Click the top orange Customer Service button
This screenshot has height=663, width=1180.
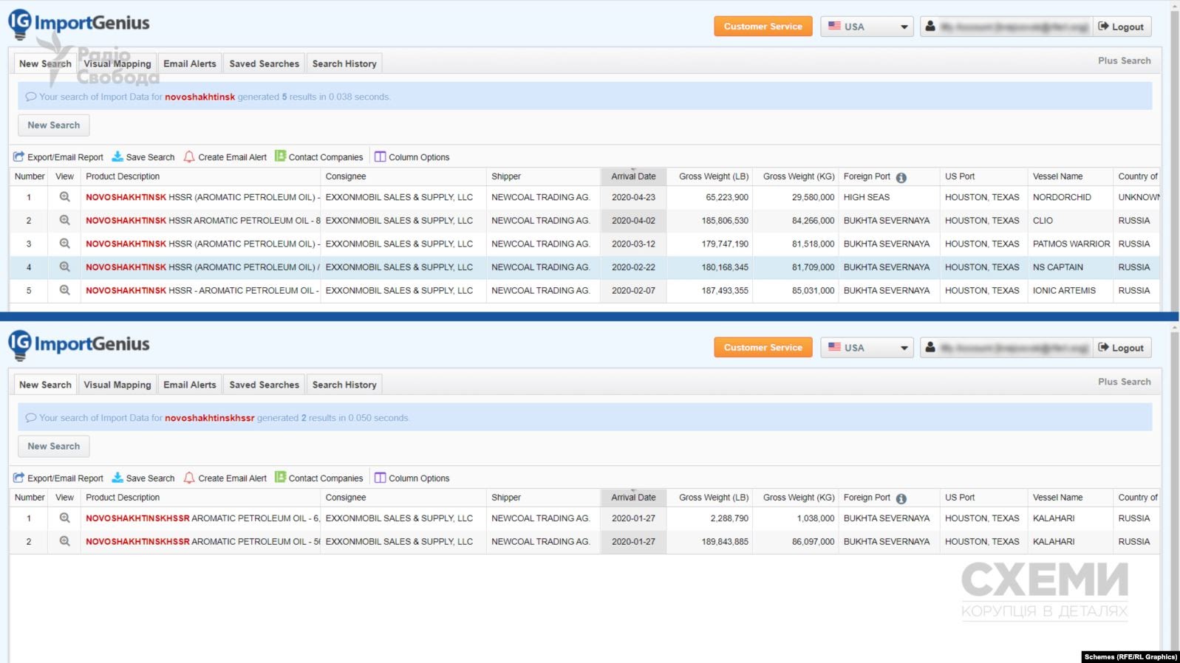click(763, 27)
